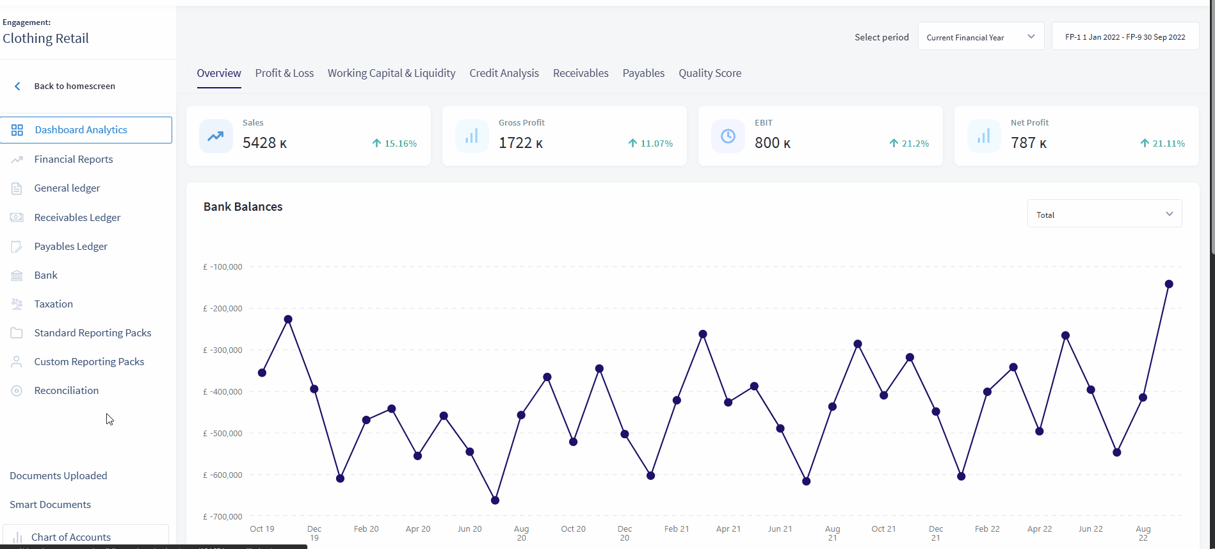Viewport: 1215px width, 549px height.
Task: Open the Working Capital & Liquidity tab
Action: (x=391, y=74)
